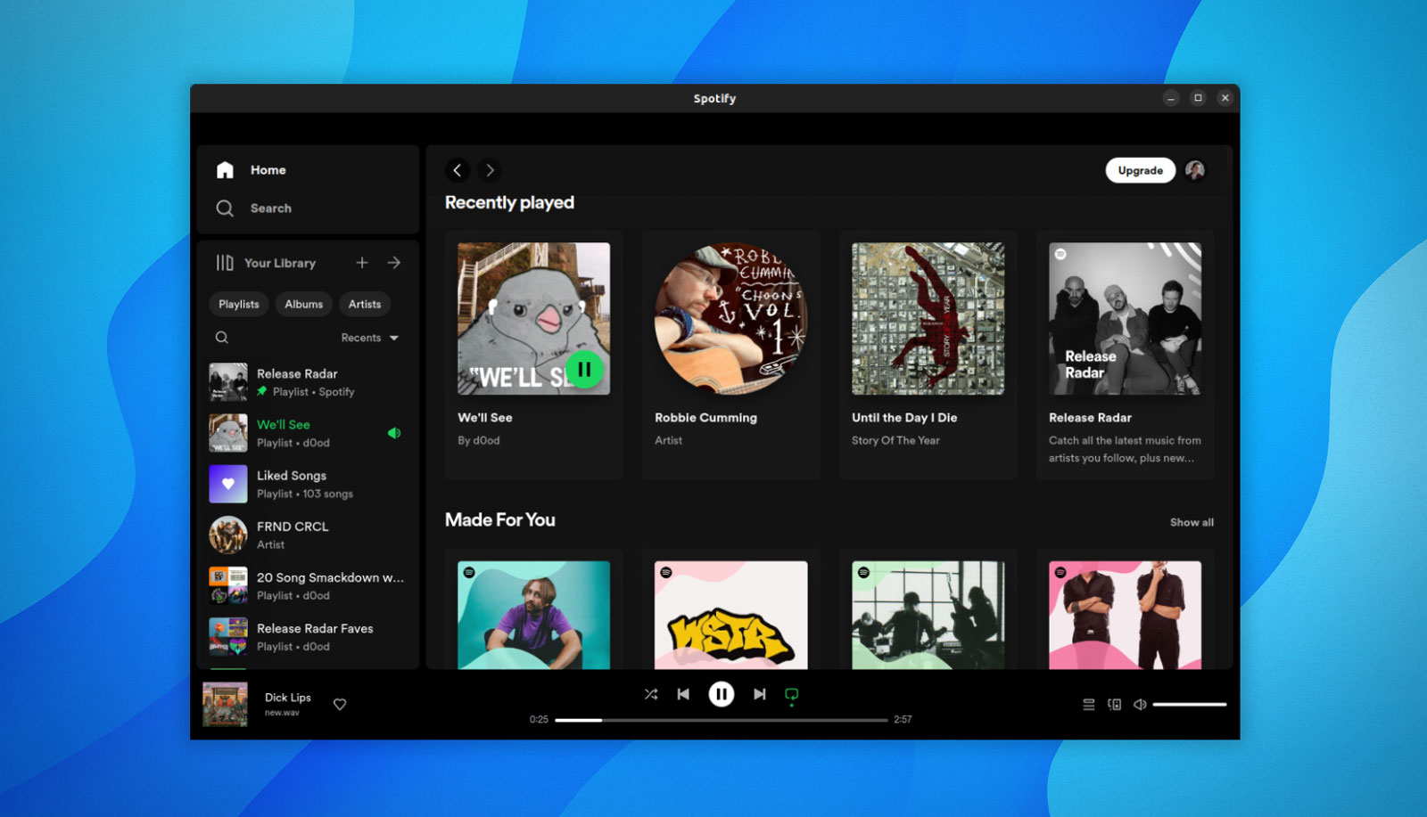Open Liked Songs playlist

[x=307, y=484]
